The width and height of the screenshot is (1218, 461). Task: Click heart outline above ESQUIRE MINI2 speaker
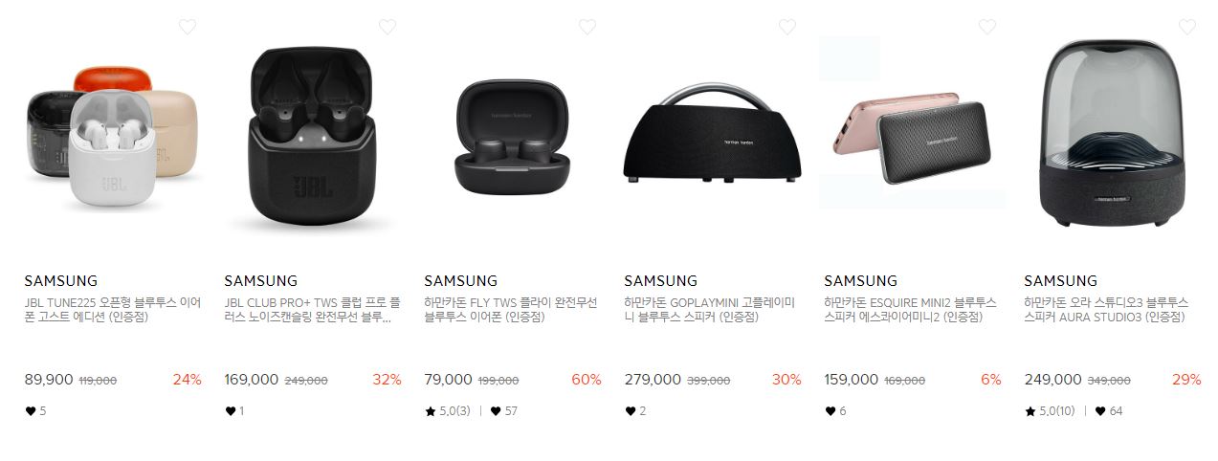coord(987,27)
